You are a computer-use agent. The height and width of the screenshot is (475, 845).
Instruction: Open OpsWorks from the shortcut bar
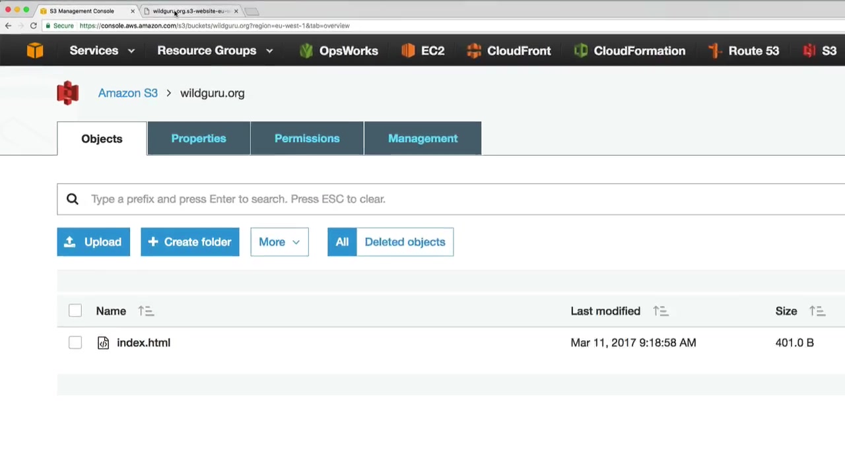[339, 51]
